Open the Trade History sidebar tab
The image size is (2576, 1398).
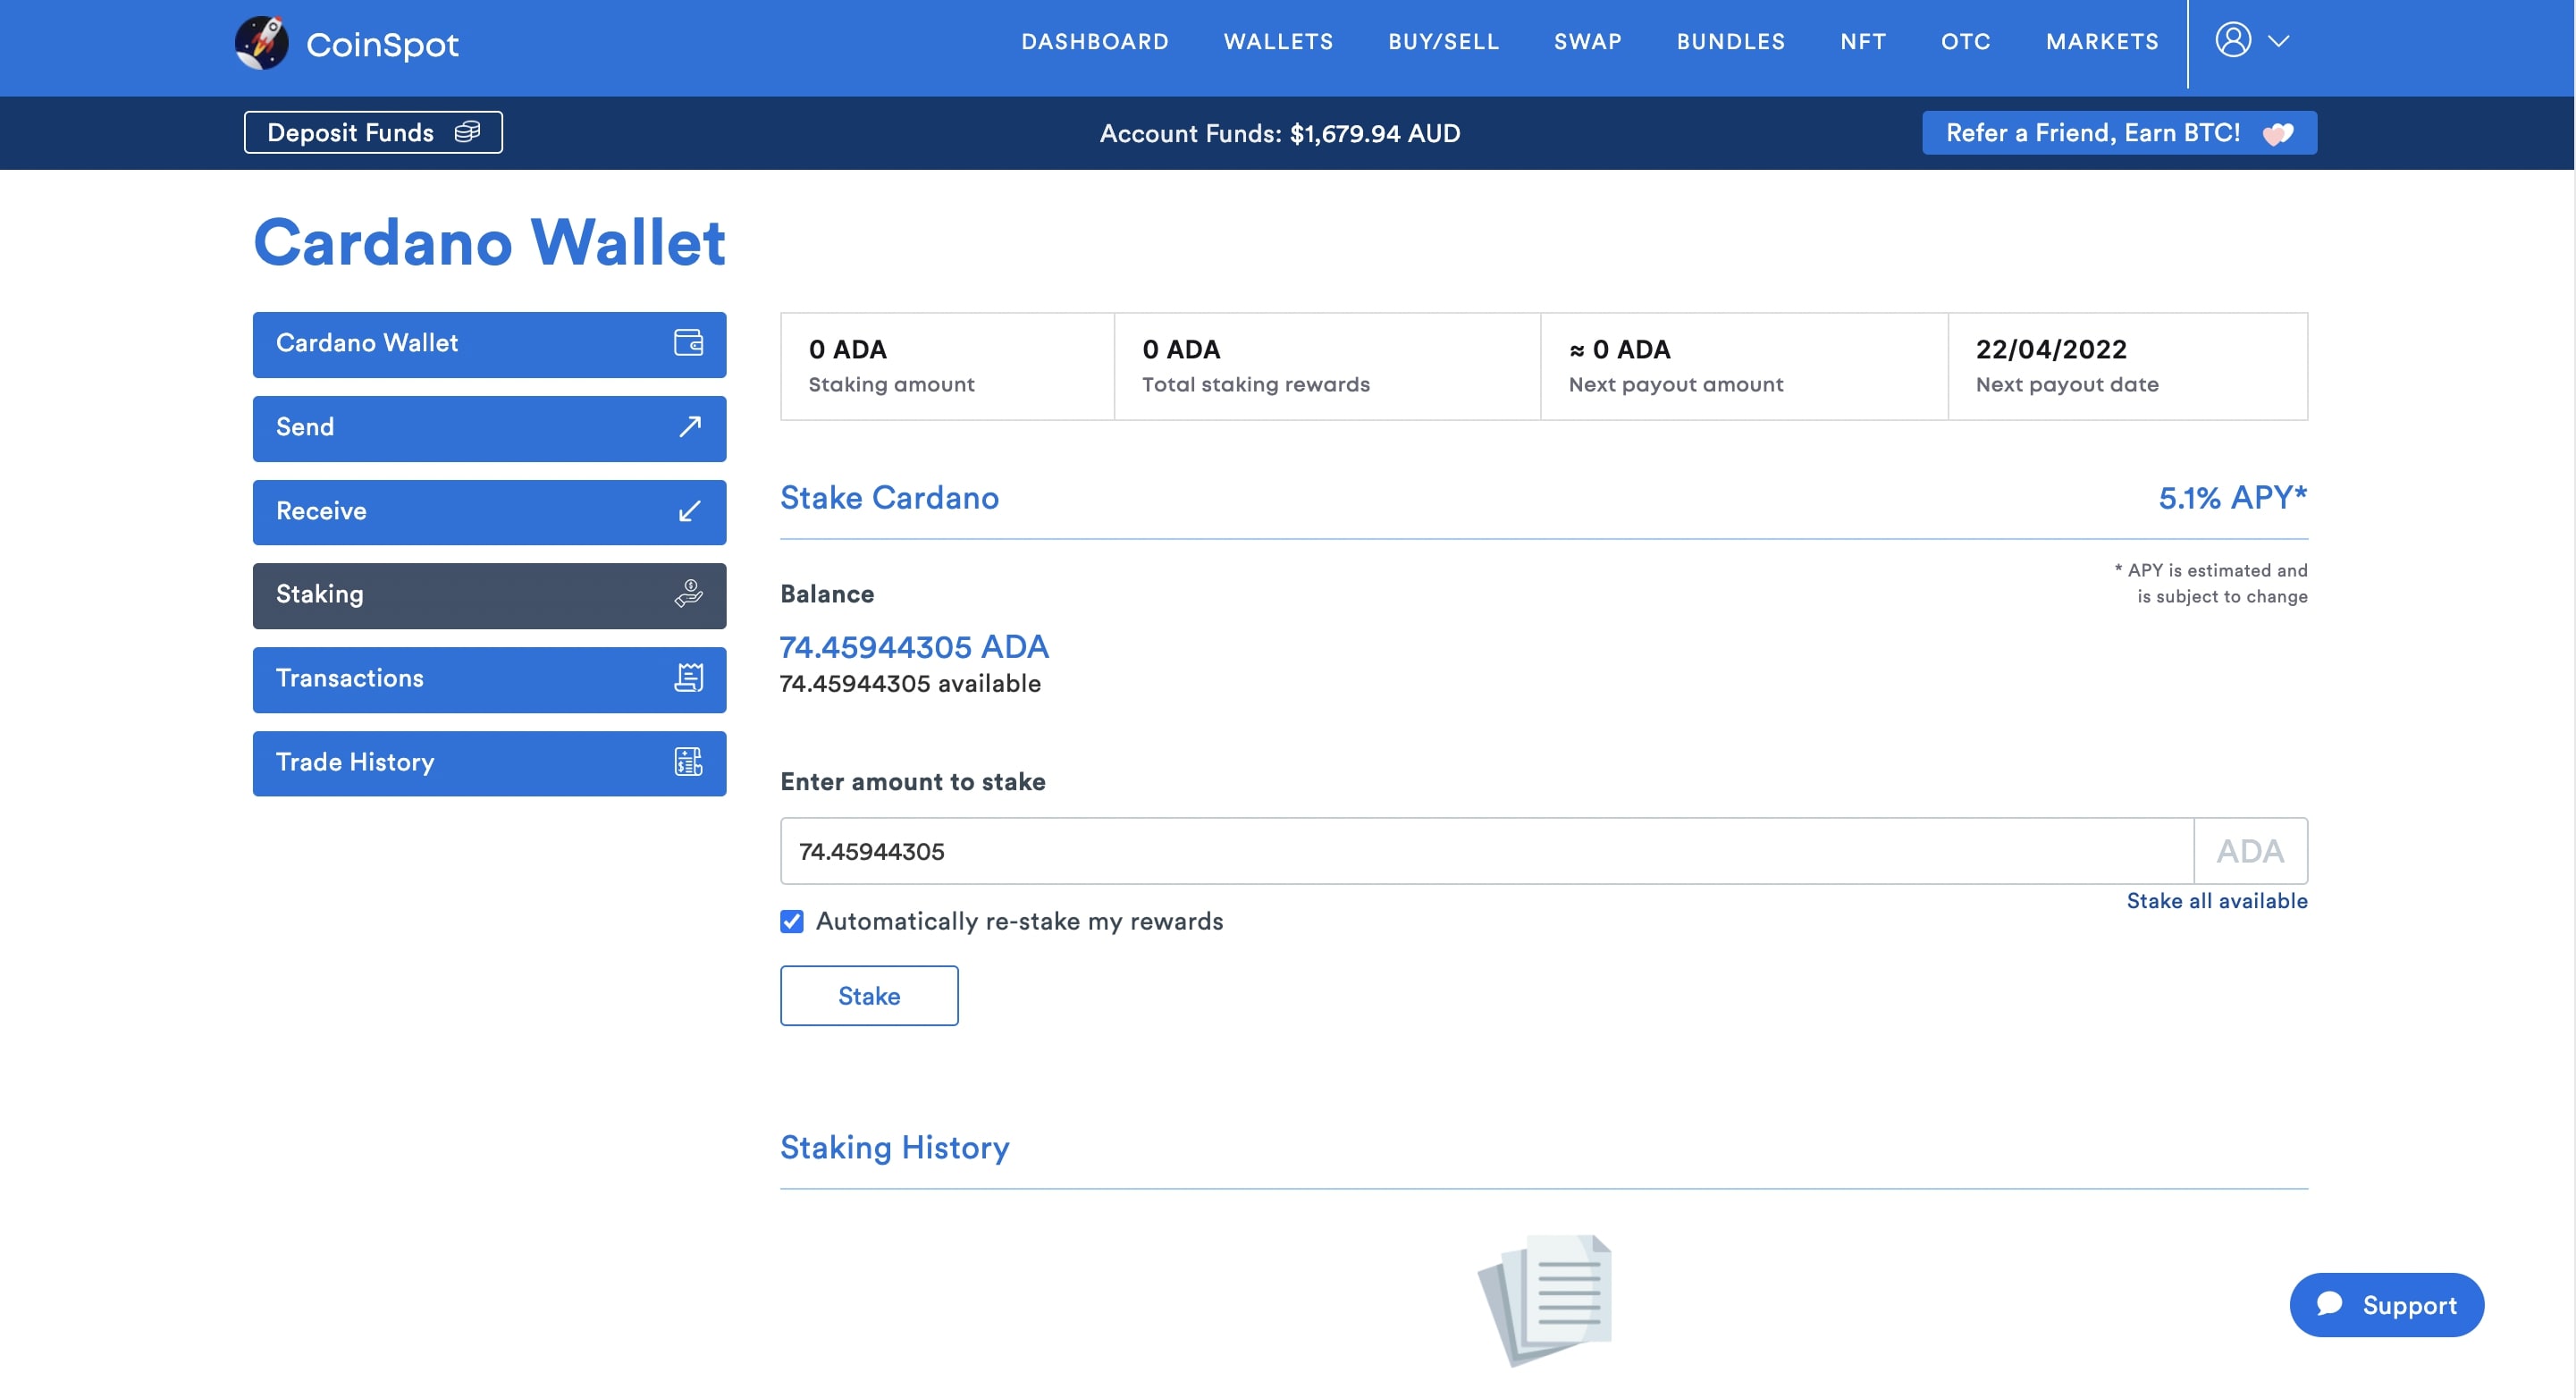coord(489,764)
